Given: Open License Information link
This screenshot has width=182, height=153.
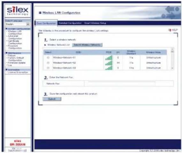Looking at the screenshot, I should click(x=18, y=72).
